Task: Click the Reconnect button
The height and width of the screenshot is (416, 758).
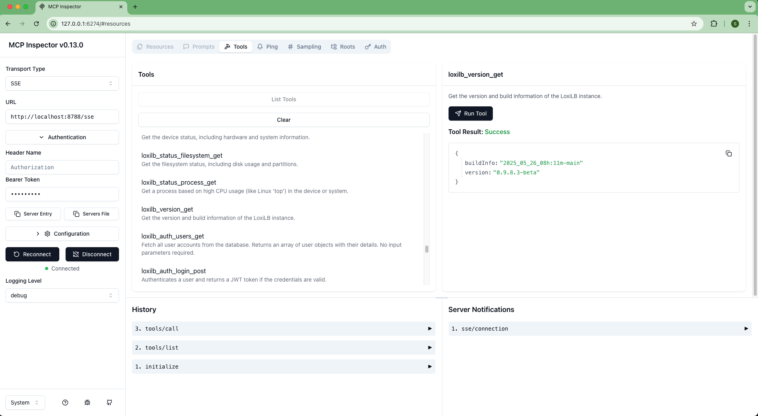Action: tap(32, 254)
